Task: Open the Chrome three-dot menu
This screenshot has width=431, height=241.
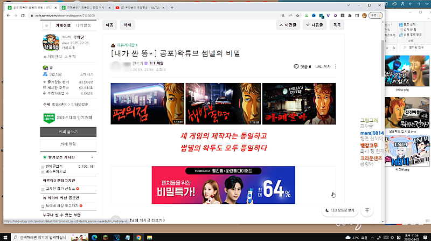Action: coord(380,16)
